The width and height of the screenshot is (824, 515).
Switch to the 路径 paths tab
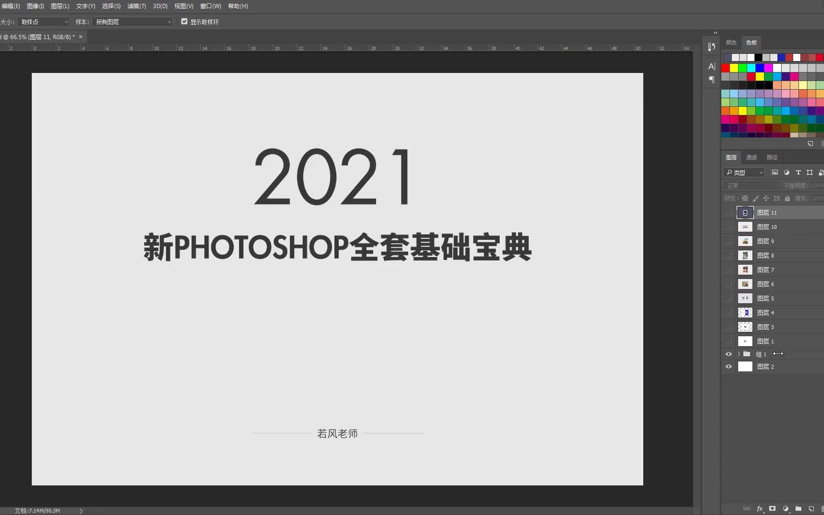[772, 157]
